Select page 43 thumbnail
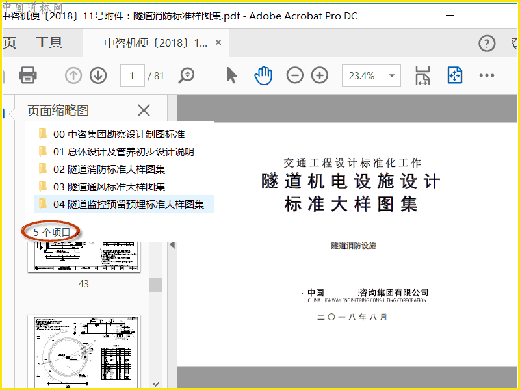Viewport: 520px width, 390px height. pyautogui.click(x=84, y=257)
